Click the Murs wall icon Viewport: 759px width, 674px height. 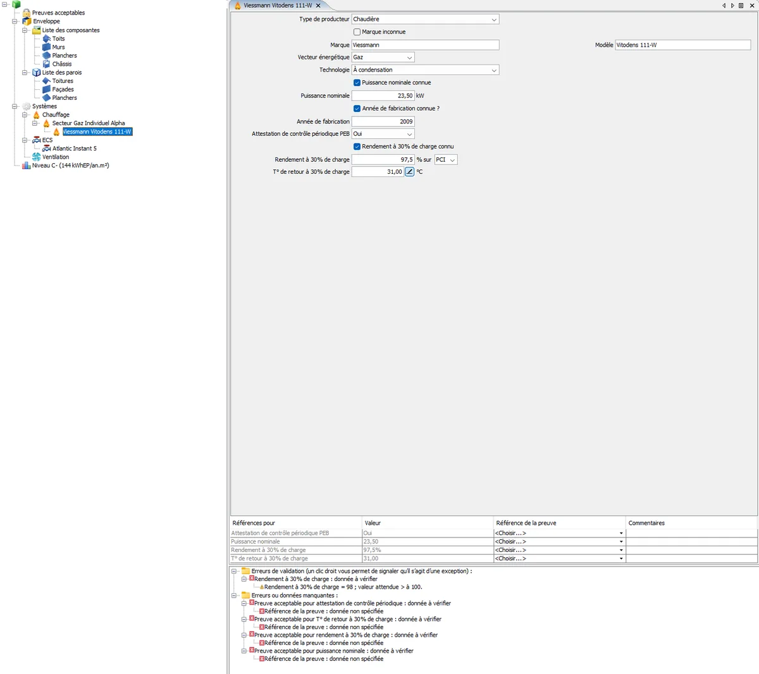pyautogui.click(x=46, y=47)
